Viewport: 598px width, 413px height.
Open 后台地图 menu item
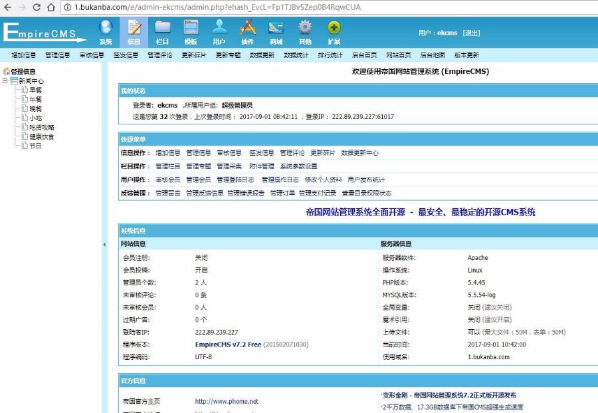(433, 55)
